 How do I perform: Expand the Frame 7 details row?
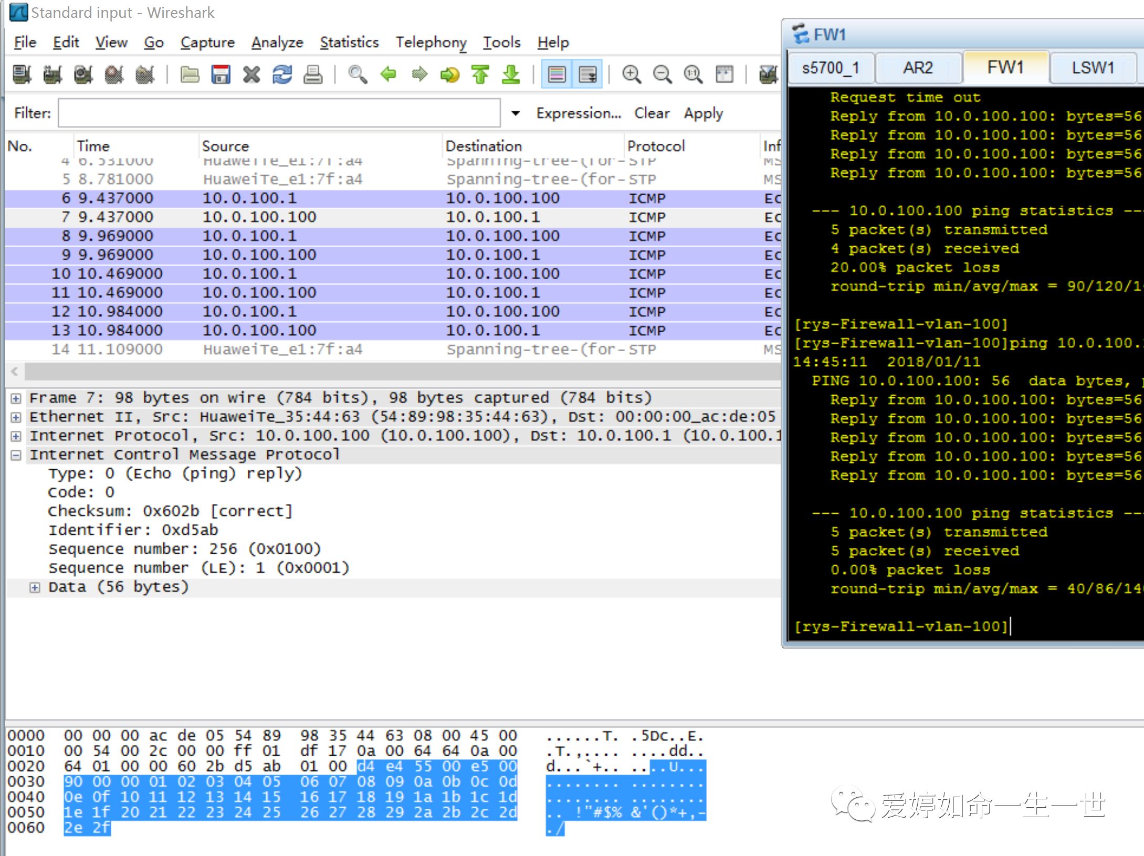coord(16,398)
